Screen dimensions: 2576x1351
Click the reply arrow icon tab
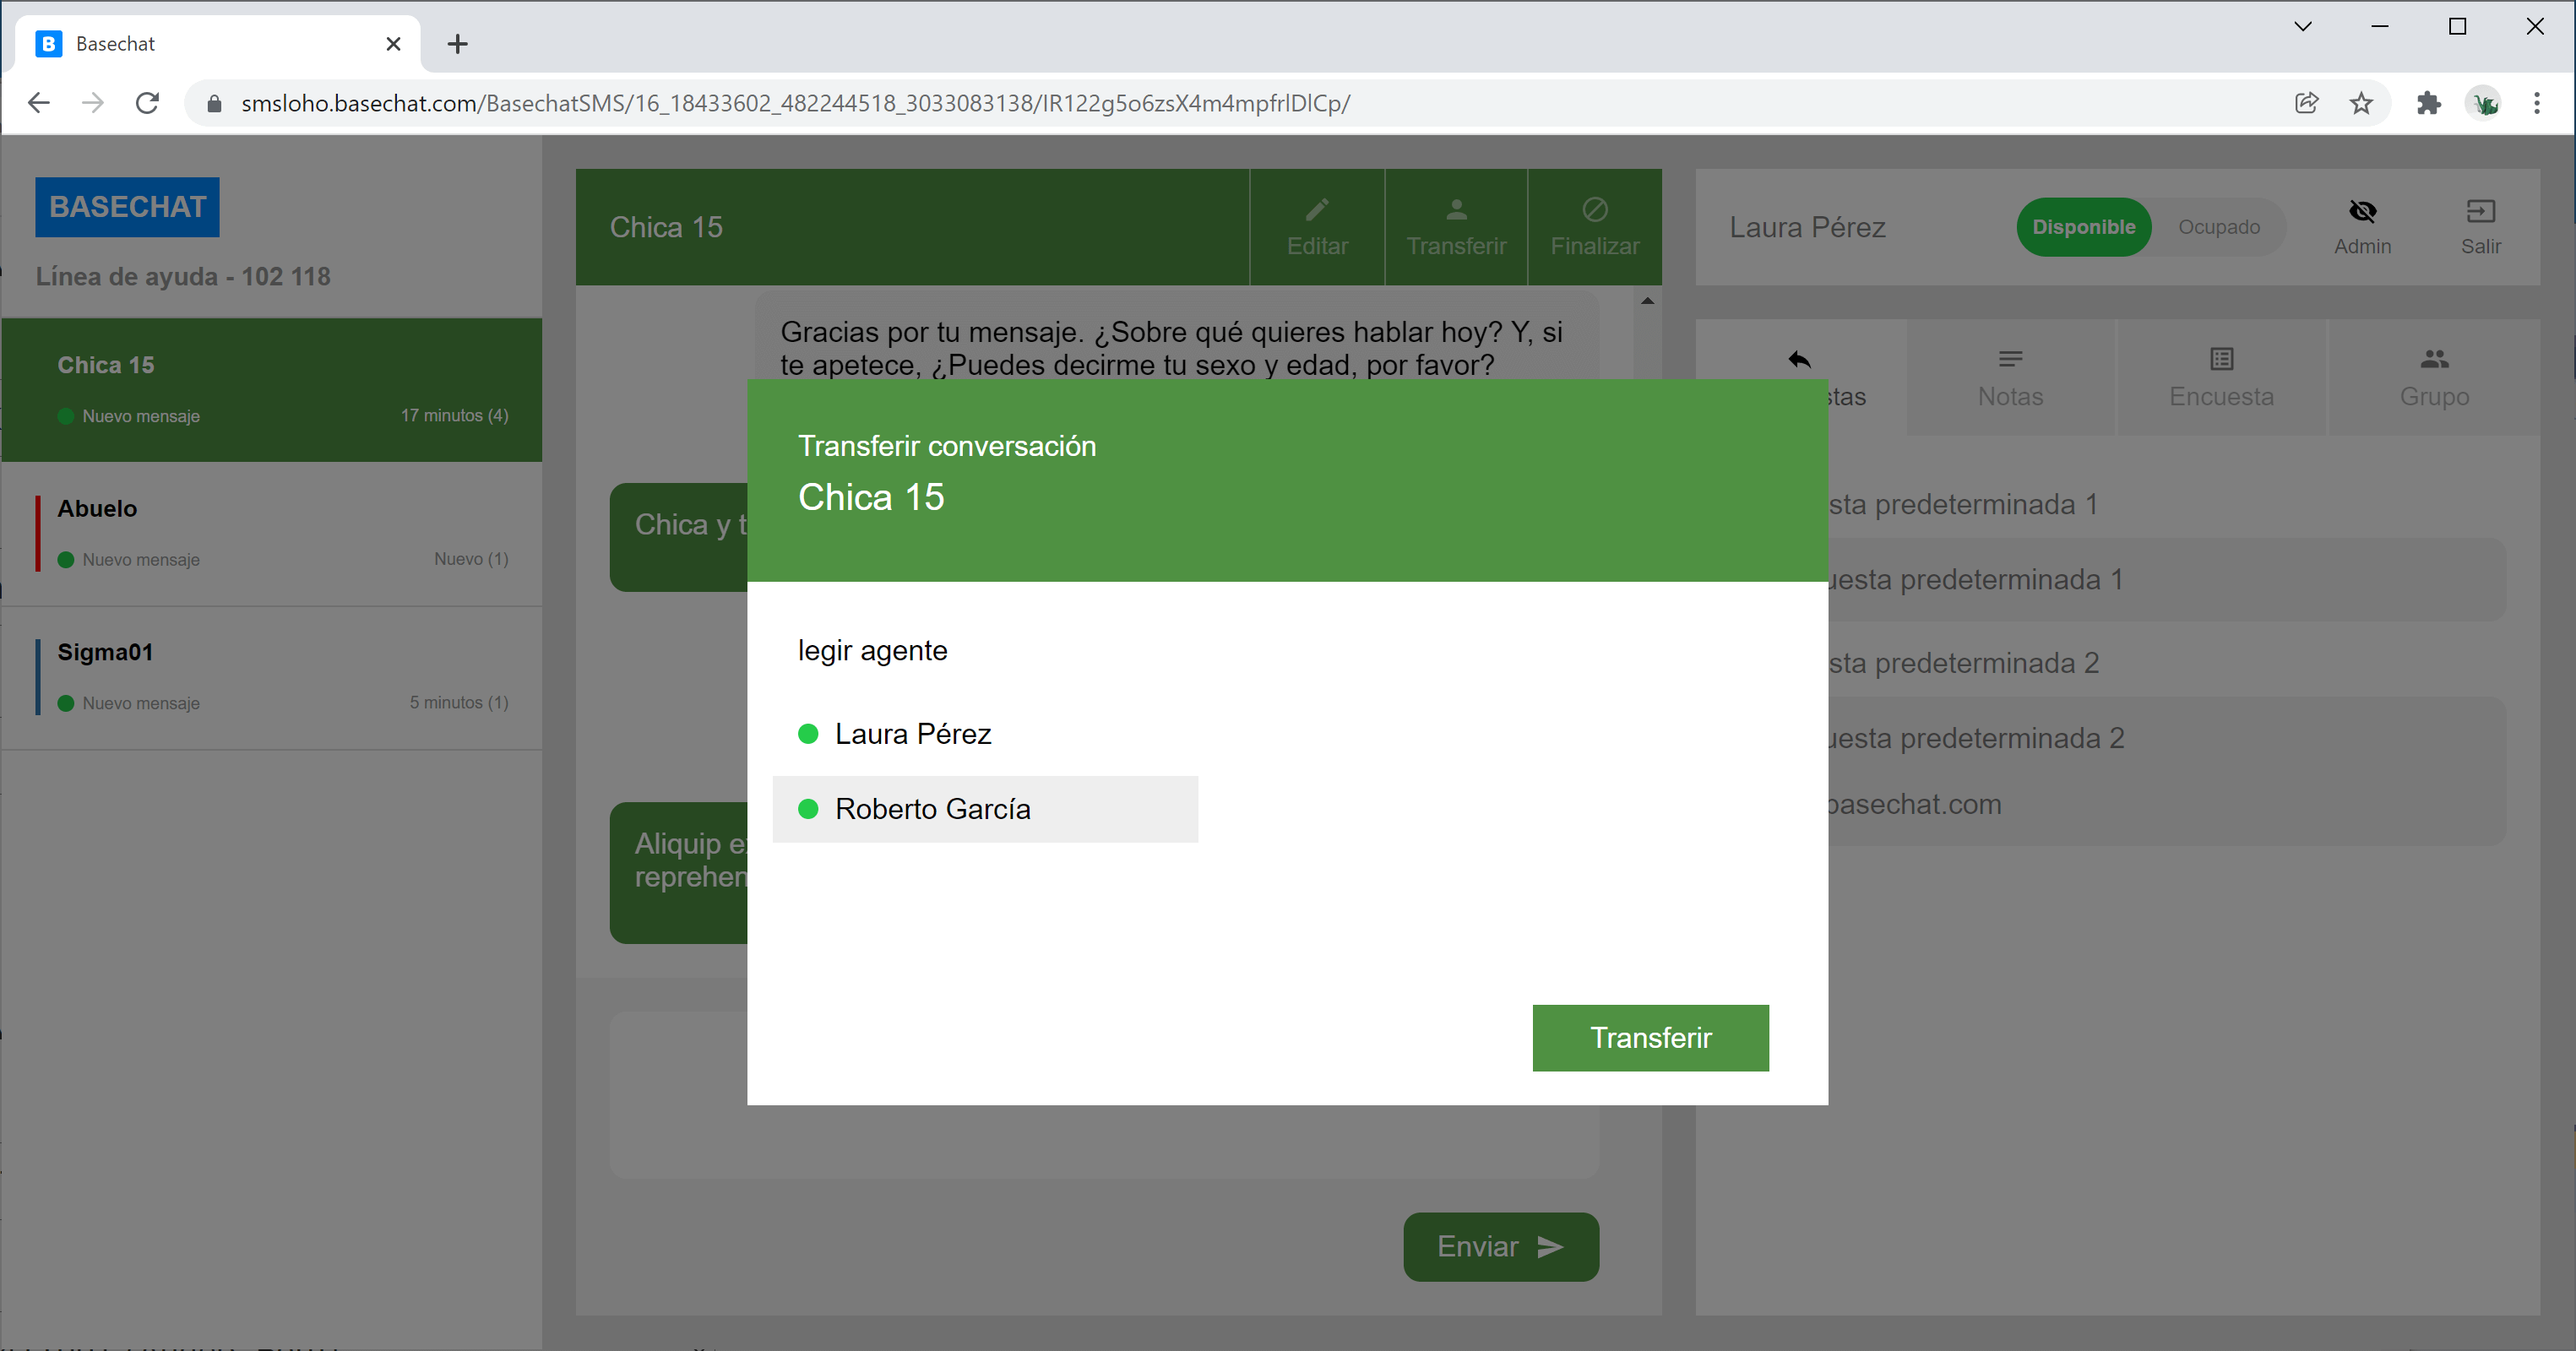(1800, 359)
